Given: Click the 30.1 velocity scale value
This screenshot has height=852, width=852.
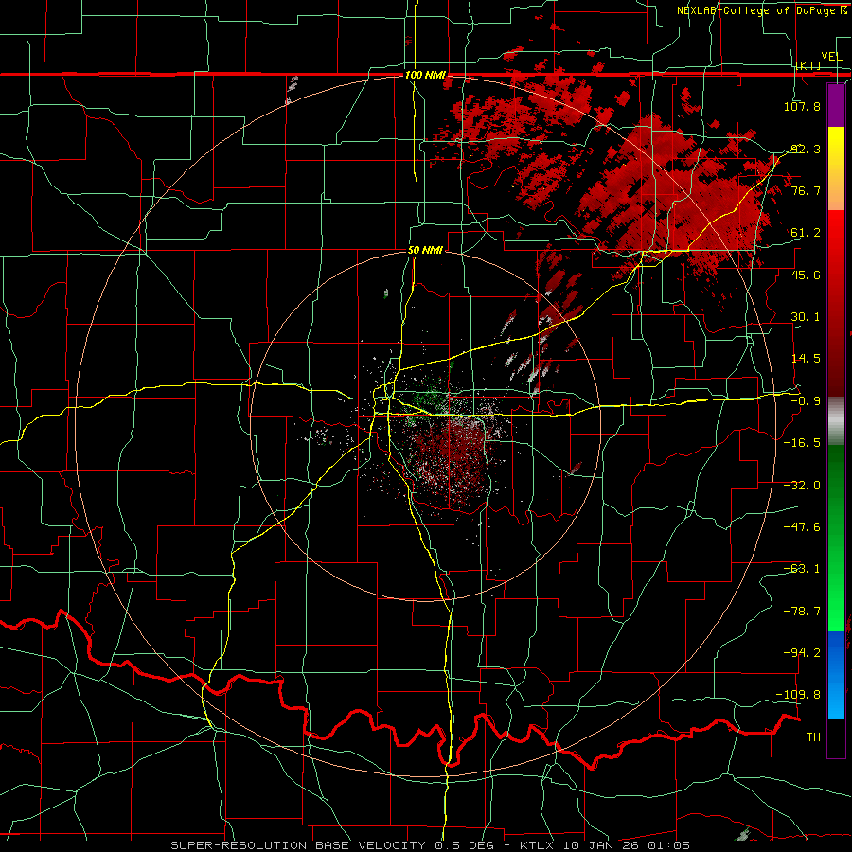Looking at the screenshot, I should pos(805,317).
